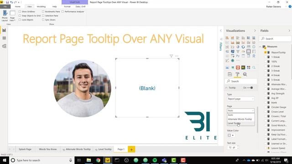This screenshot has height=164, width=292.
Task: Check the Selection Pane option
Action: (x=43, y=15)
